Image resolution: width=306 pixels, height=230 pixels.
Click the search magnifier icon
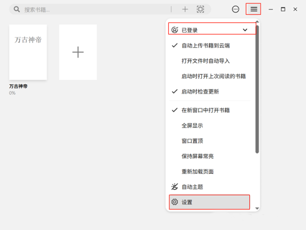(x=17, y=9)
